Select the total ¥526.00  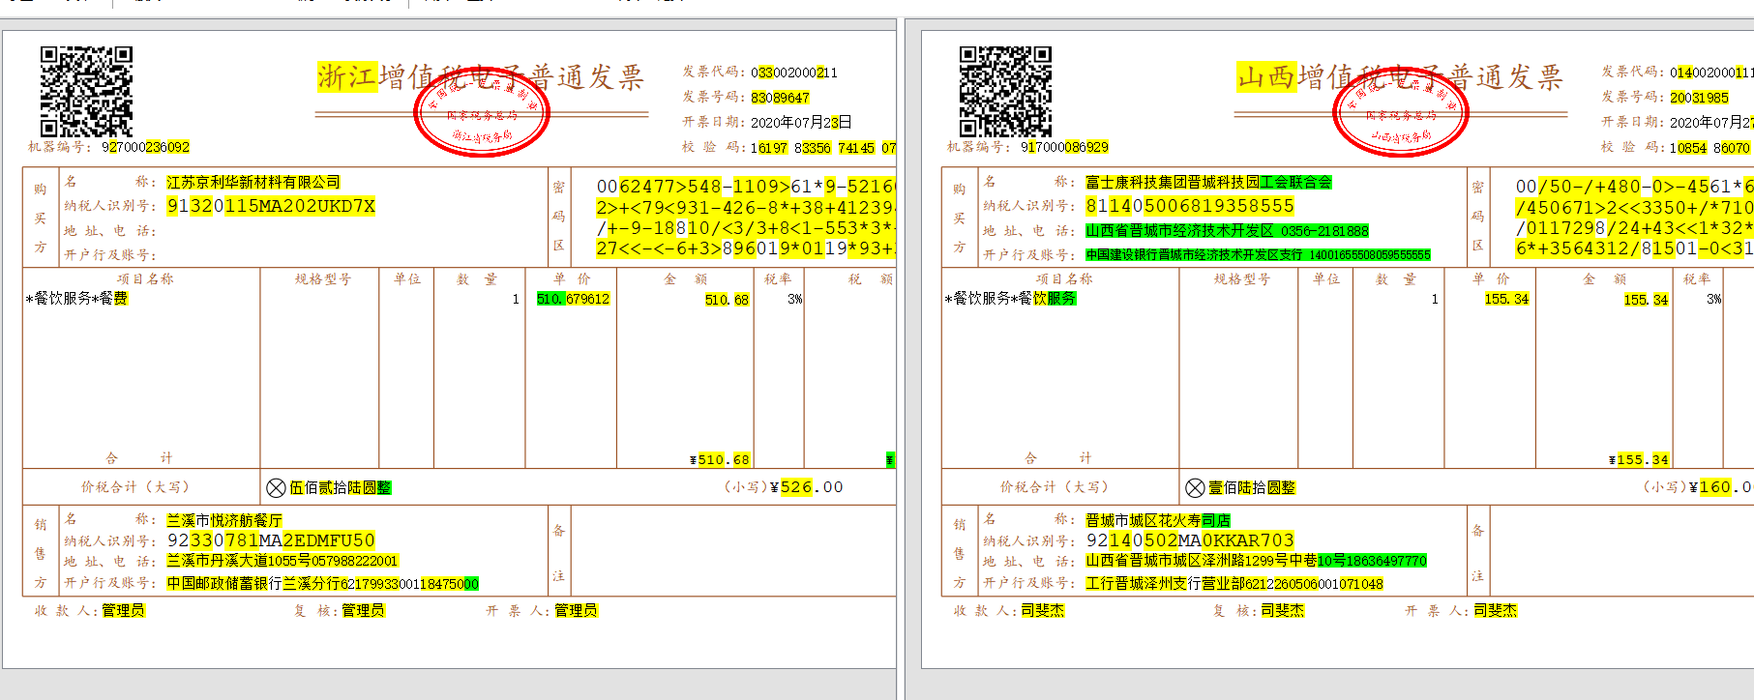click(805, 487)
